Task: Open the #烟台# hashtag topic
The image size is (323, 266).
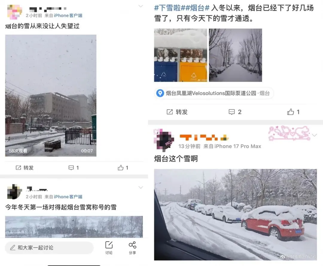Action: point(196,8)
